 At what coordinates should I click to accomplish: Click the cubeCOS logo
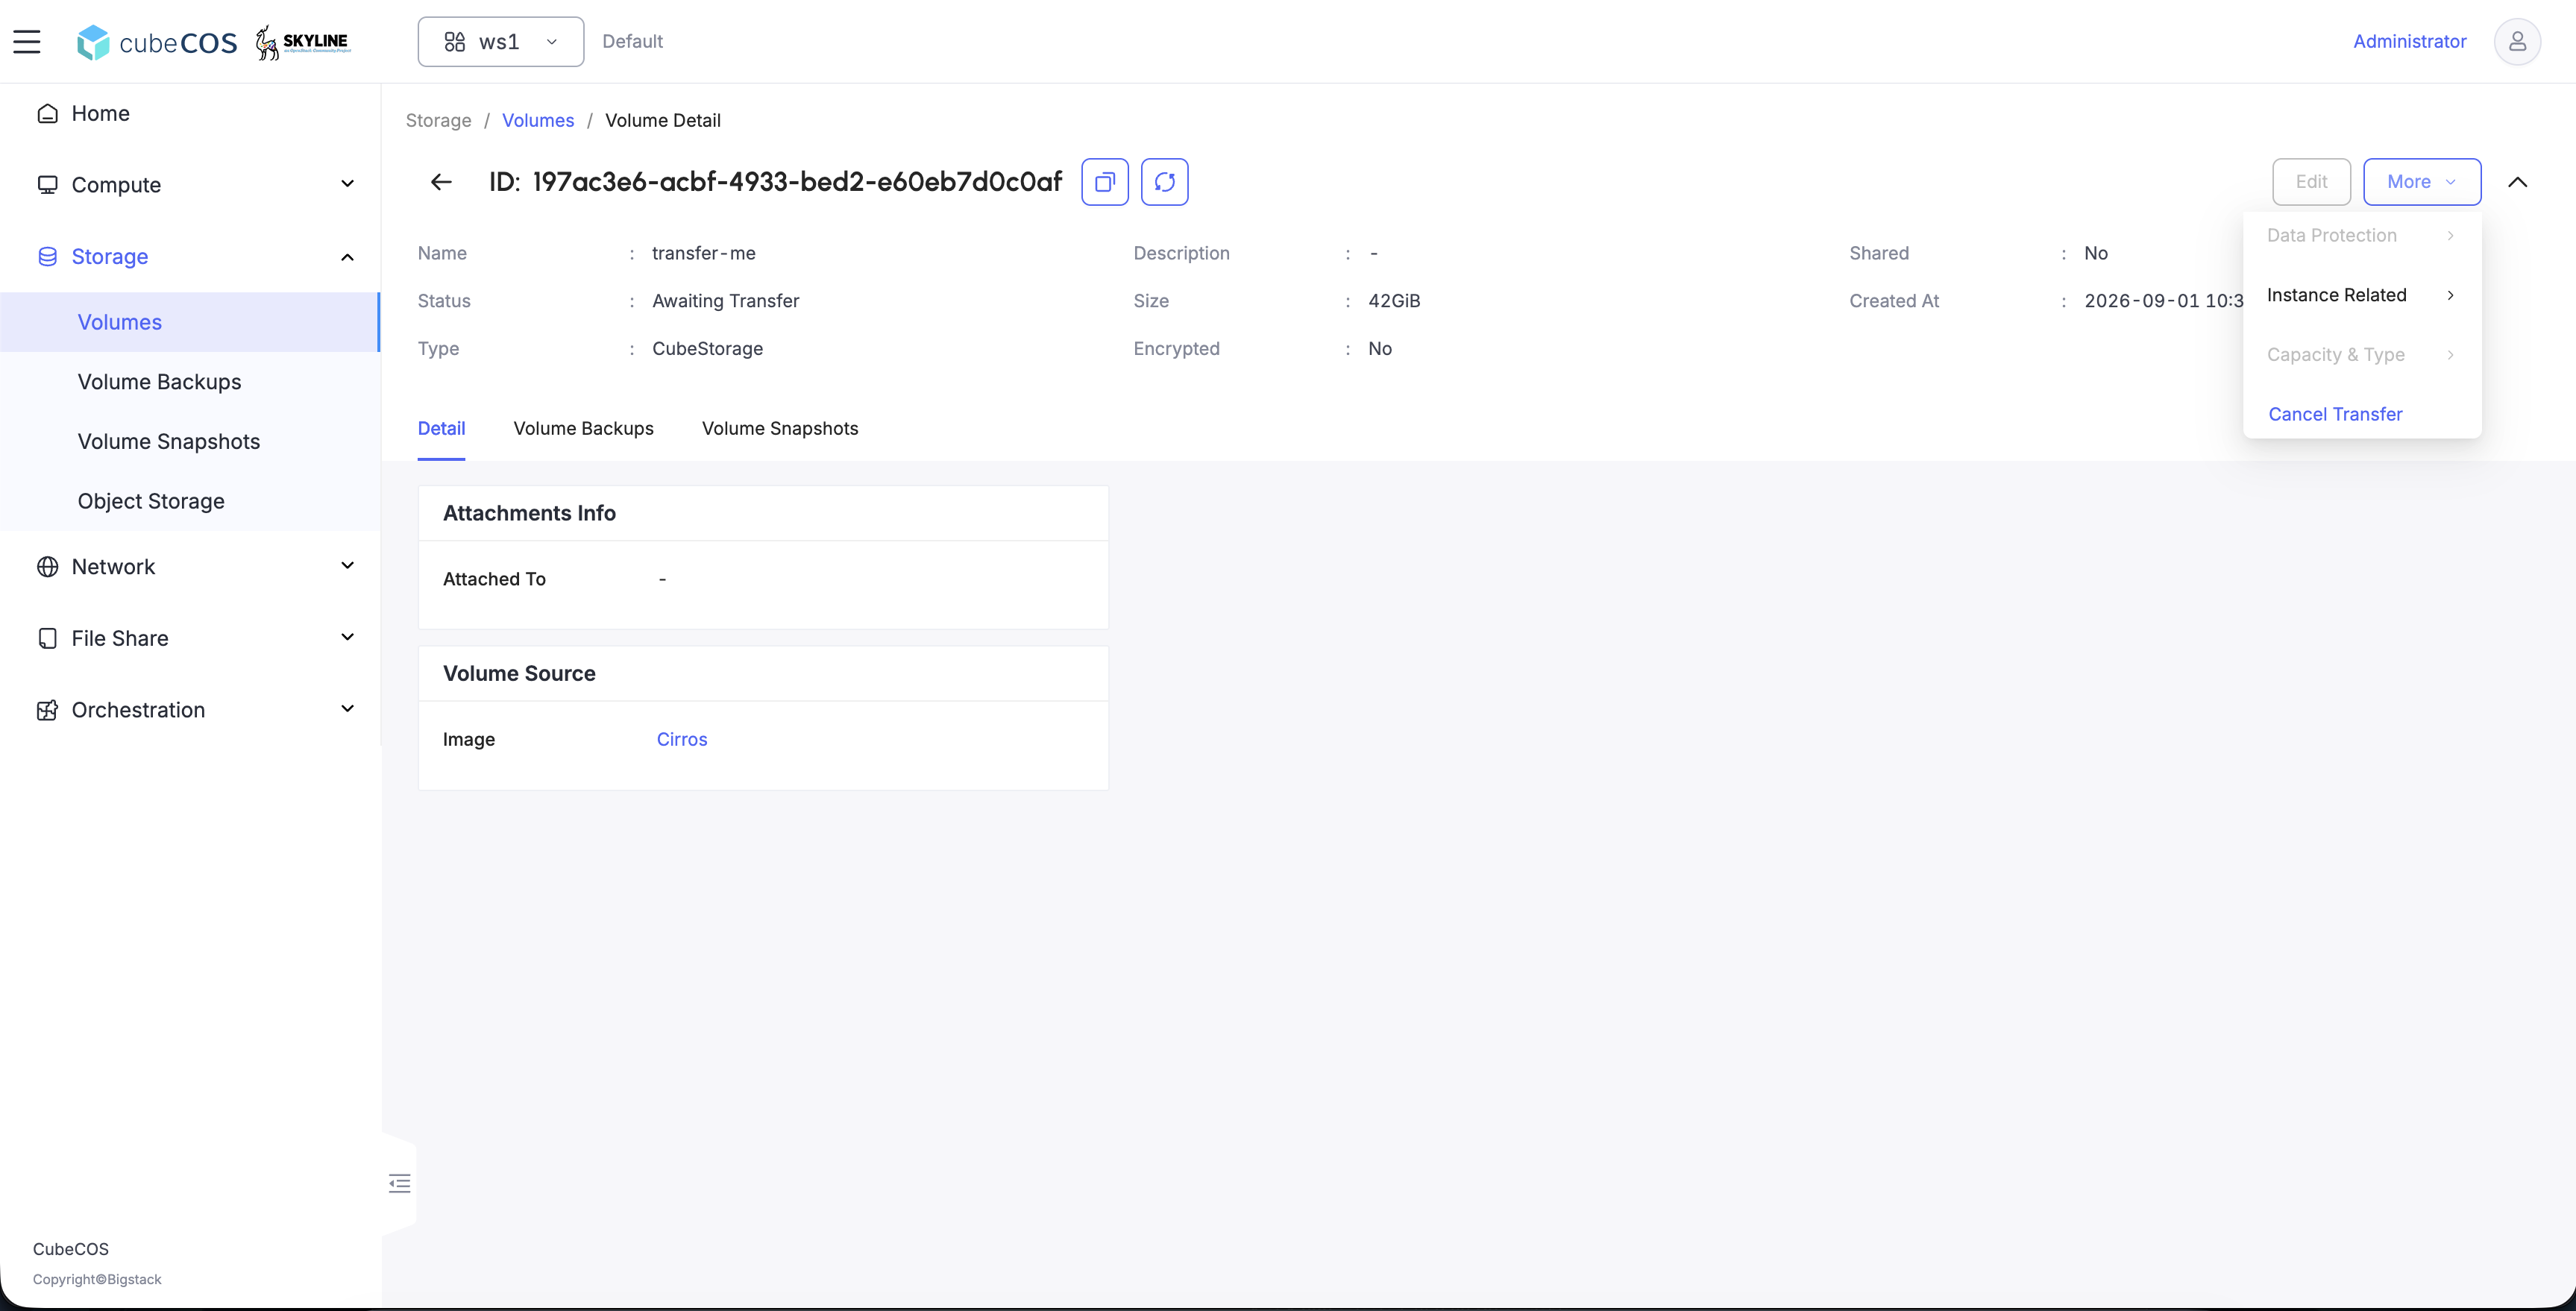point(157,42)
